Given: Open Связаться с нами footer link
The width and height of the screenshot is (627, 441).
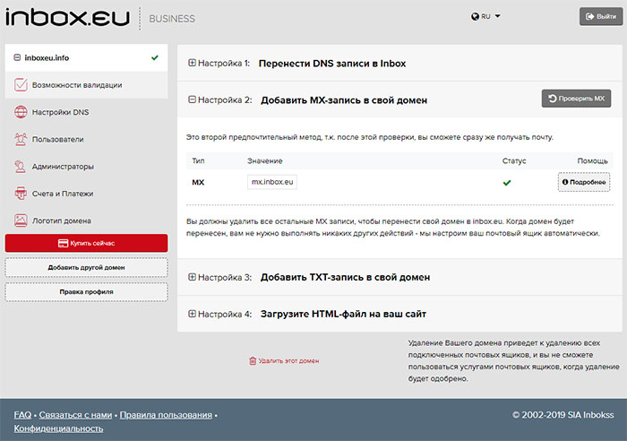Looking at the screenshot, I should (x=75, y=415).
